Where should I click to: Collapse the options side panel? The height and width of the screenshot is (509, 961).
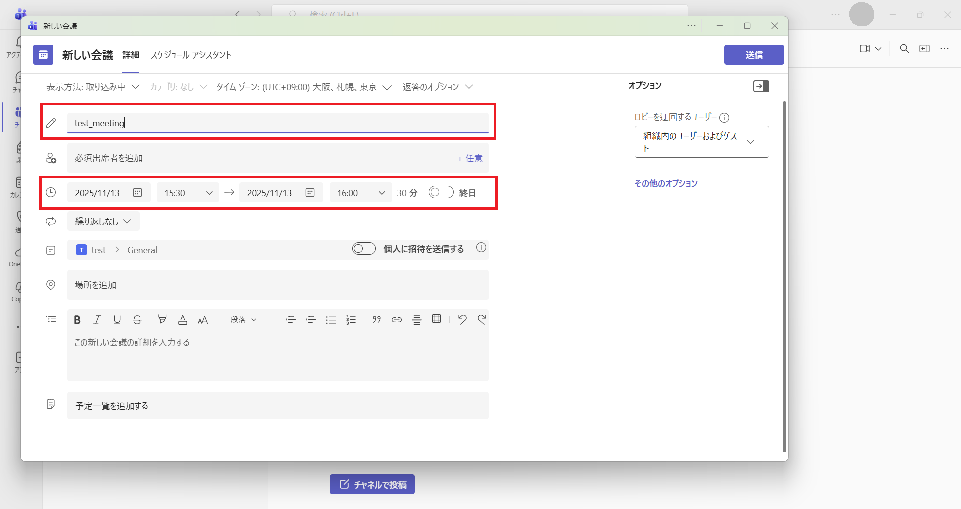coord(761,86)
